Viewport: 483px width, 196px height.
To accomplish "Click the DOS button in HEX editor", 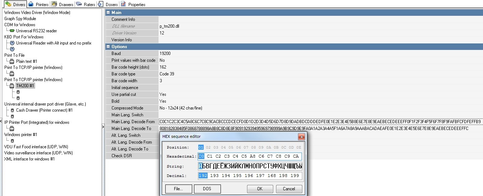I will pyautogui.click(x=207, y=188).
